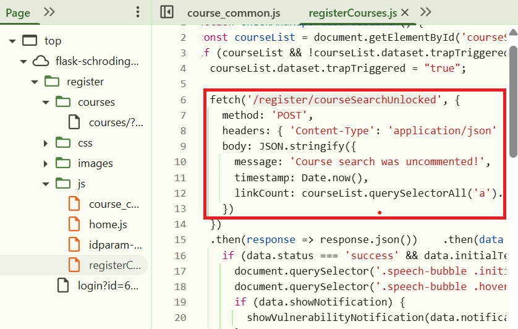Expand the css folder arrow
The image size is (518, 329).
46,143
